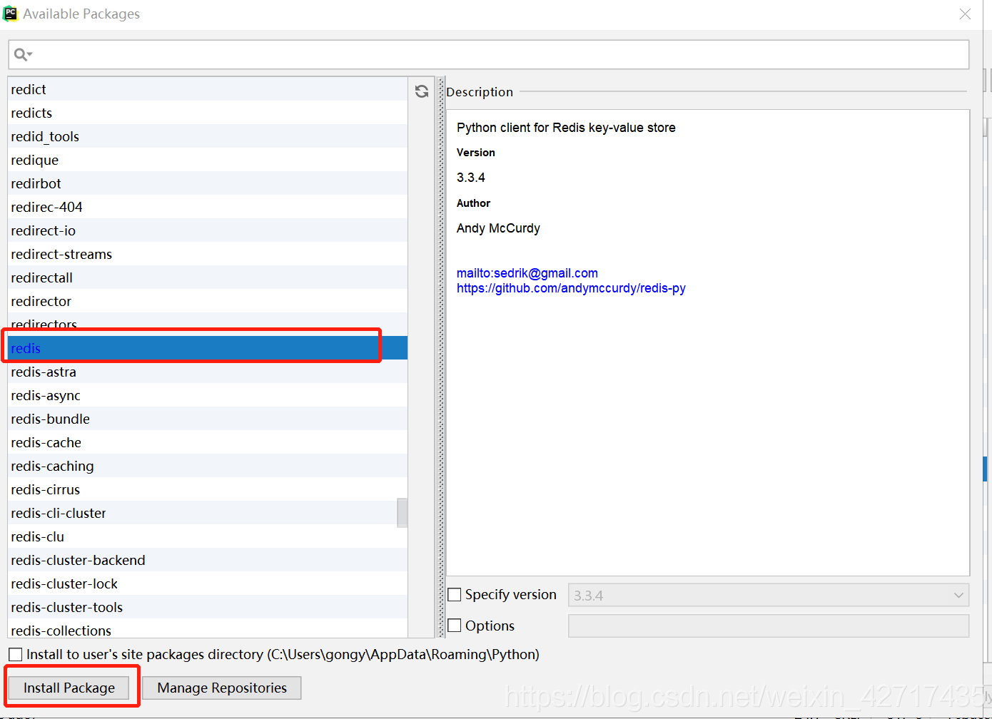Viewport: 992px width, 719px height.
Task: Open the version 3.3.4 dropdown
Action: (769, 595)
